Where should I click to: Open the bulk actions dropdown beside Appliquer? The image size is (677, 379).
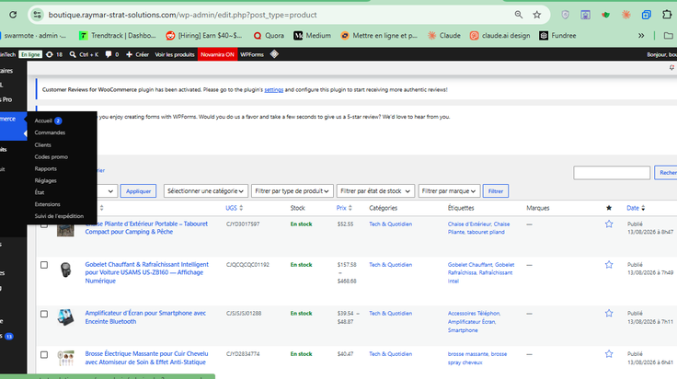click(107, 191)
